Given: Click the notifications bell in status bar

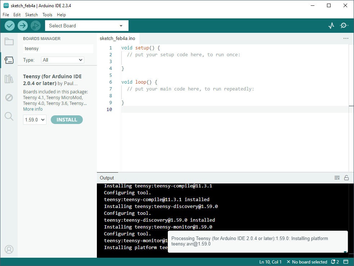Looking at the screenshot, I should (335, 262).
